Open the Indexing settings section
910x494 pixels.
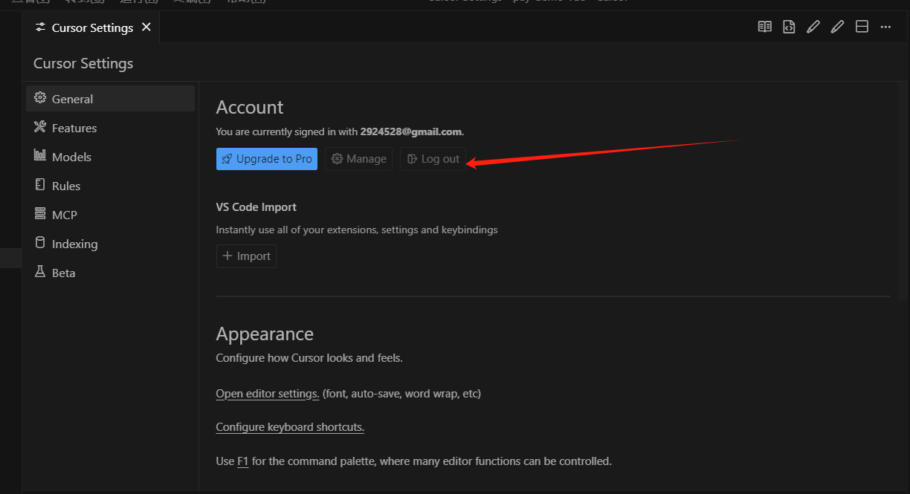[x=111, y=244]
